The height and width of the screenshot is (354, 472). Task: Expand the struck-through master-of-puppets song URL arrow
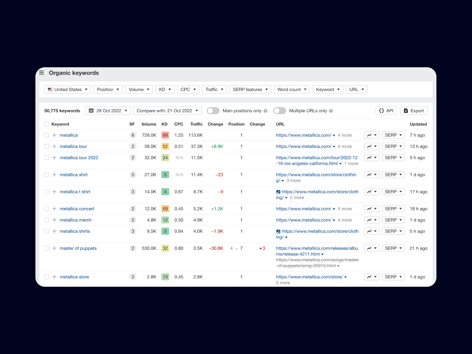pyautogui.click(x=338, y=266)
